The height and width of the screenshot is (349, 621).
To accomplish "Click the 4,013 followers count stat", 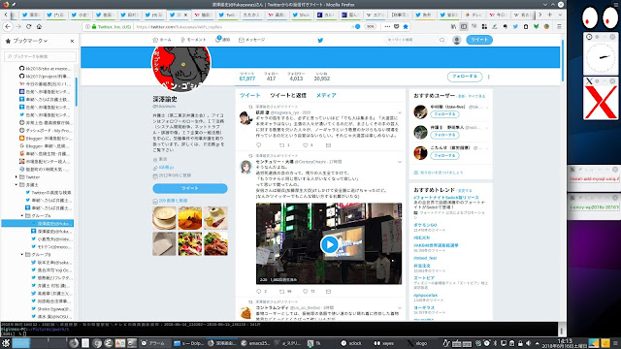I will [296, 77].
